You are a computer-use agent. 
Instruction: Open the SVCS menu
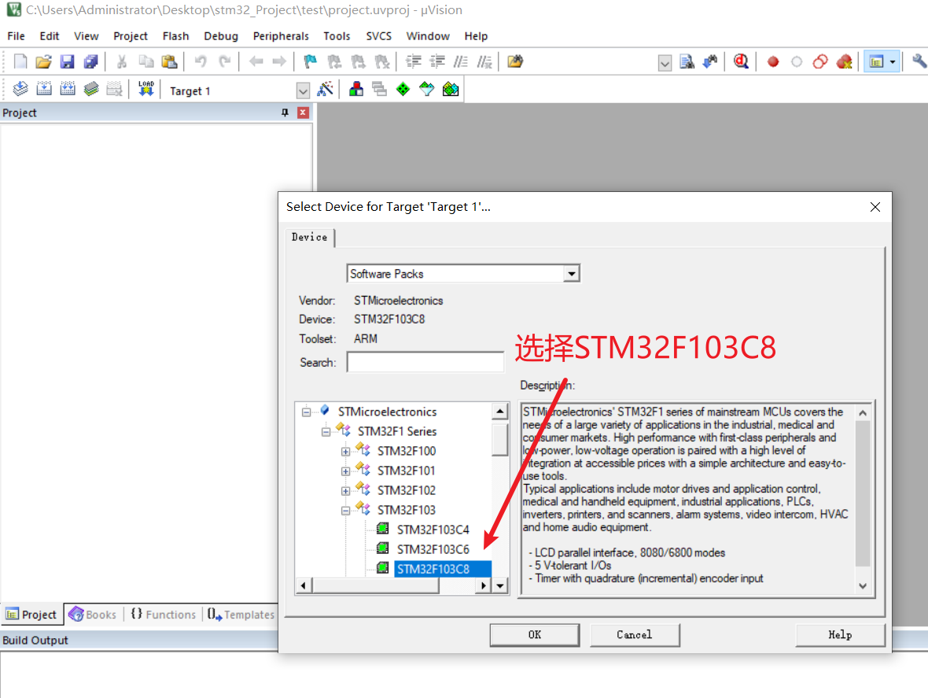pos(379,36)
